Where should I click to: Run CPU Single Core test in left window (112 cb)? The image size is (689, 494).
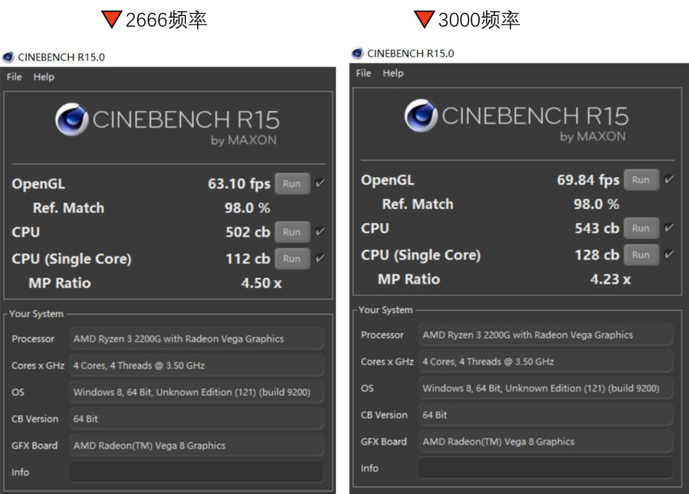click(292, 259)
